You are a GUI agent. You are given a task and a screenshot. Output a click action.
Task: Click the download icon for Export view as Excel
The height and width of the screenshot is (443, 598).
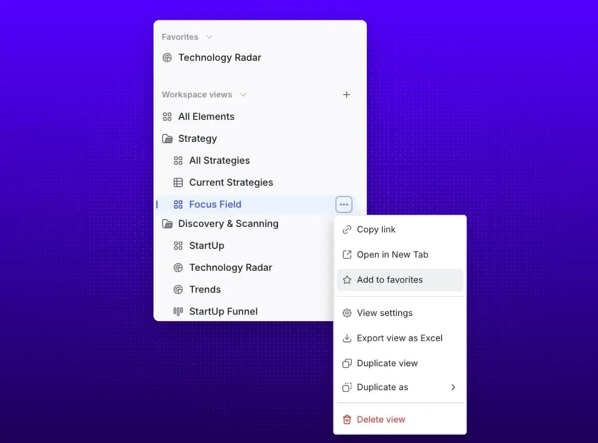347,338
